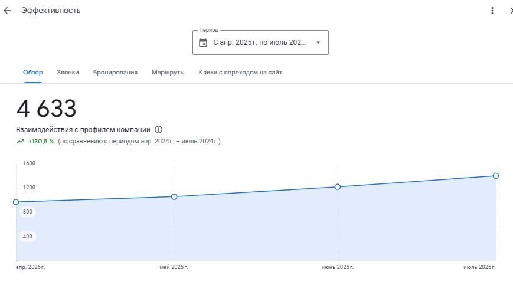Open Клики с переходом на сайт tab

pos(240,72)
